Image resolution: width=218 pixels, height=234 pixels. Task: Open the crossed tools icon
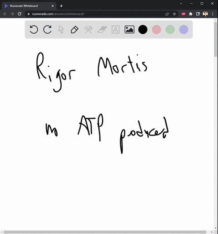point(88,29)
